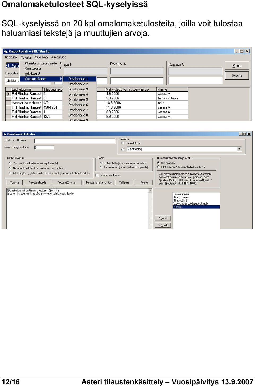Expand Pikalistaus tulostimelle submenu
Image resolution: width=255 pixels, height=386 pixels.
pyautogui.click(x=42, y=63)
